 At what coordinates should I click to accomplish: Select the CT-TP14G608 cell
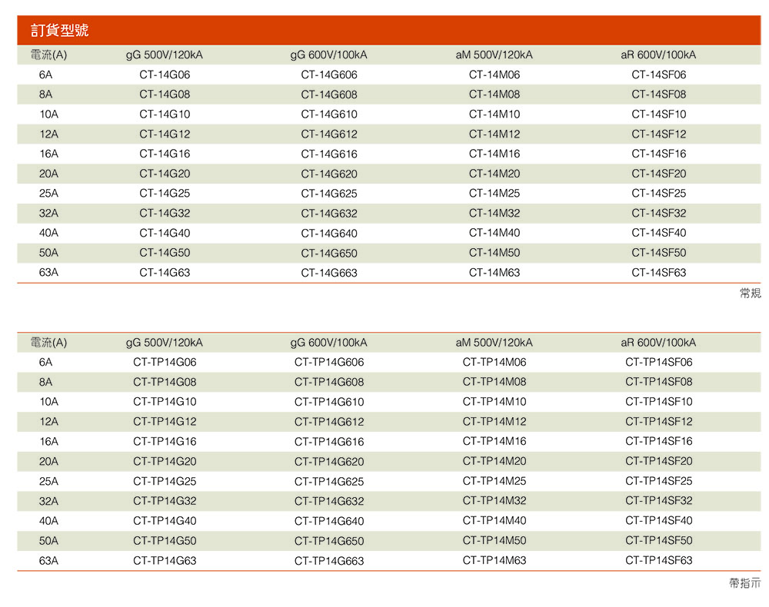[329, 383]
